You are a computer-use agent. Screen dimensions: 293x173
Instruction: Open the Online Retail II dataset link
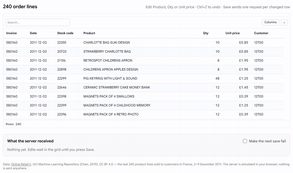pos(21,164)
